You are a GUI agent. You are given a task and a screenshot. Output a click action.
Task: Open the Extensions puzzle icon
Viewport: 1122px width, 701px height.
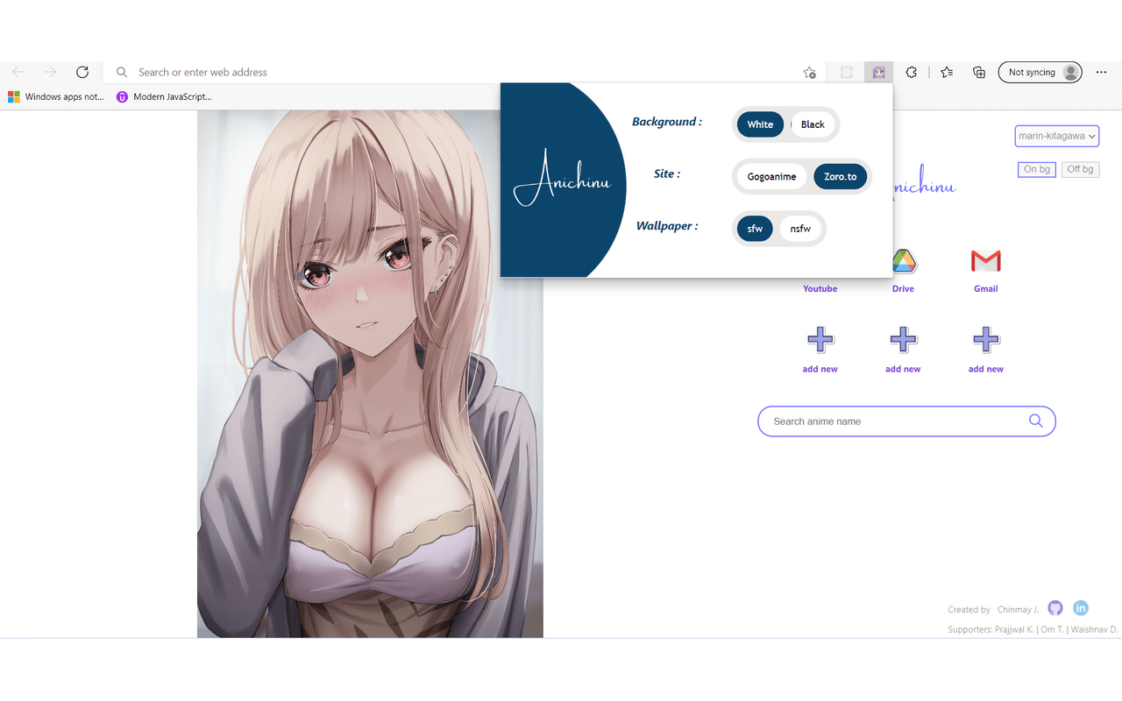coord(912,73)
